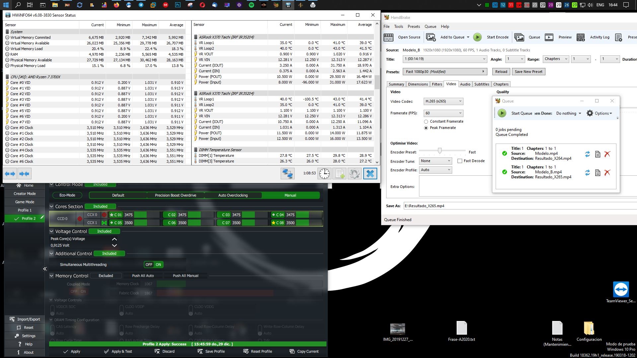
Task: Click HandBrake Open Source film icon
Action: pyautogui.click(x=389, y=37)
